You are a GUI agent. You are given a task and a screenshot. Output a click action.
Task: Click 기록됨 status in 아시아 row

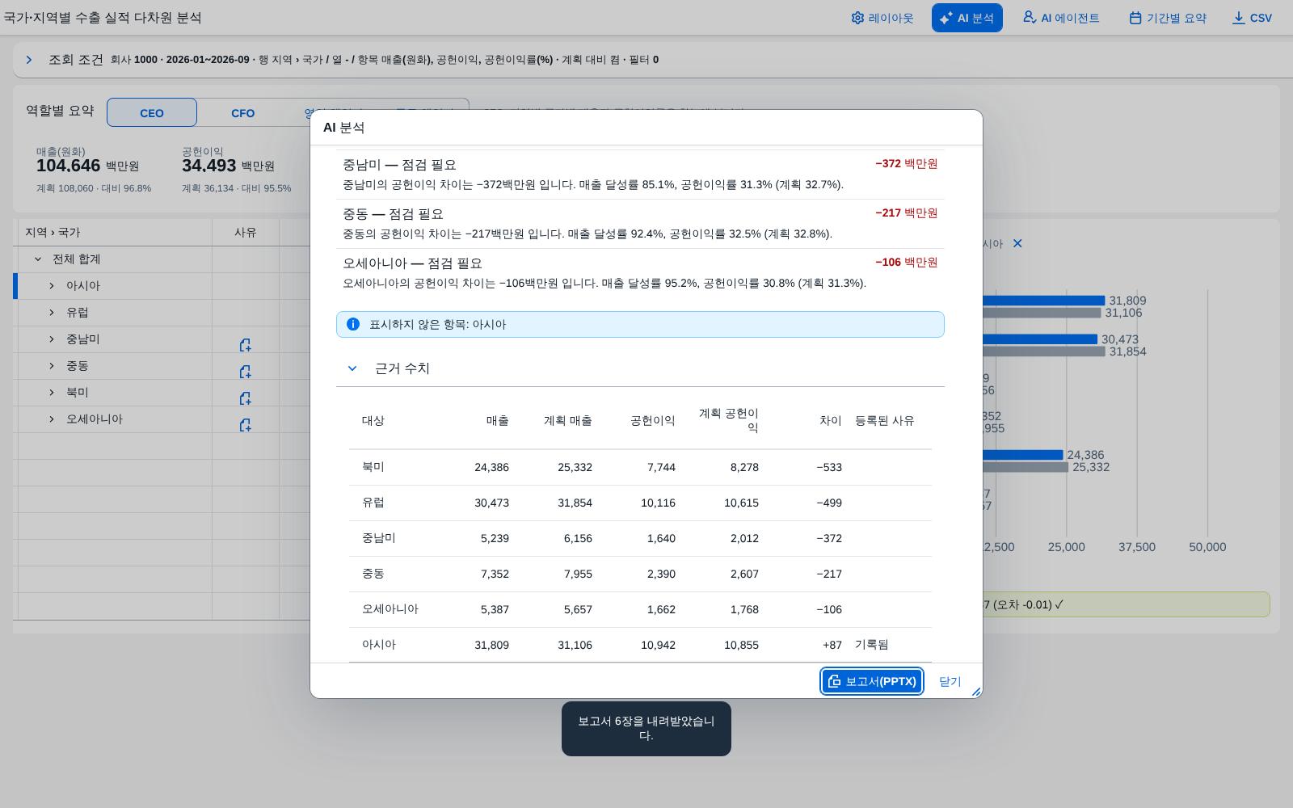[x=871, y=645]
